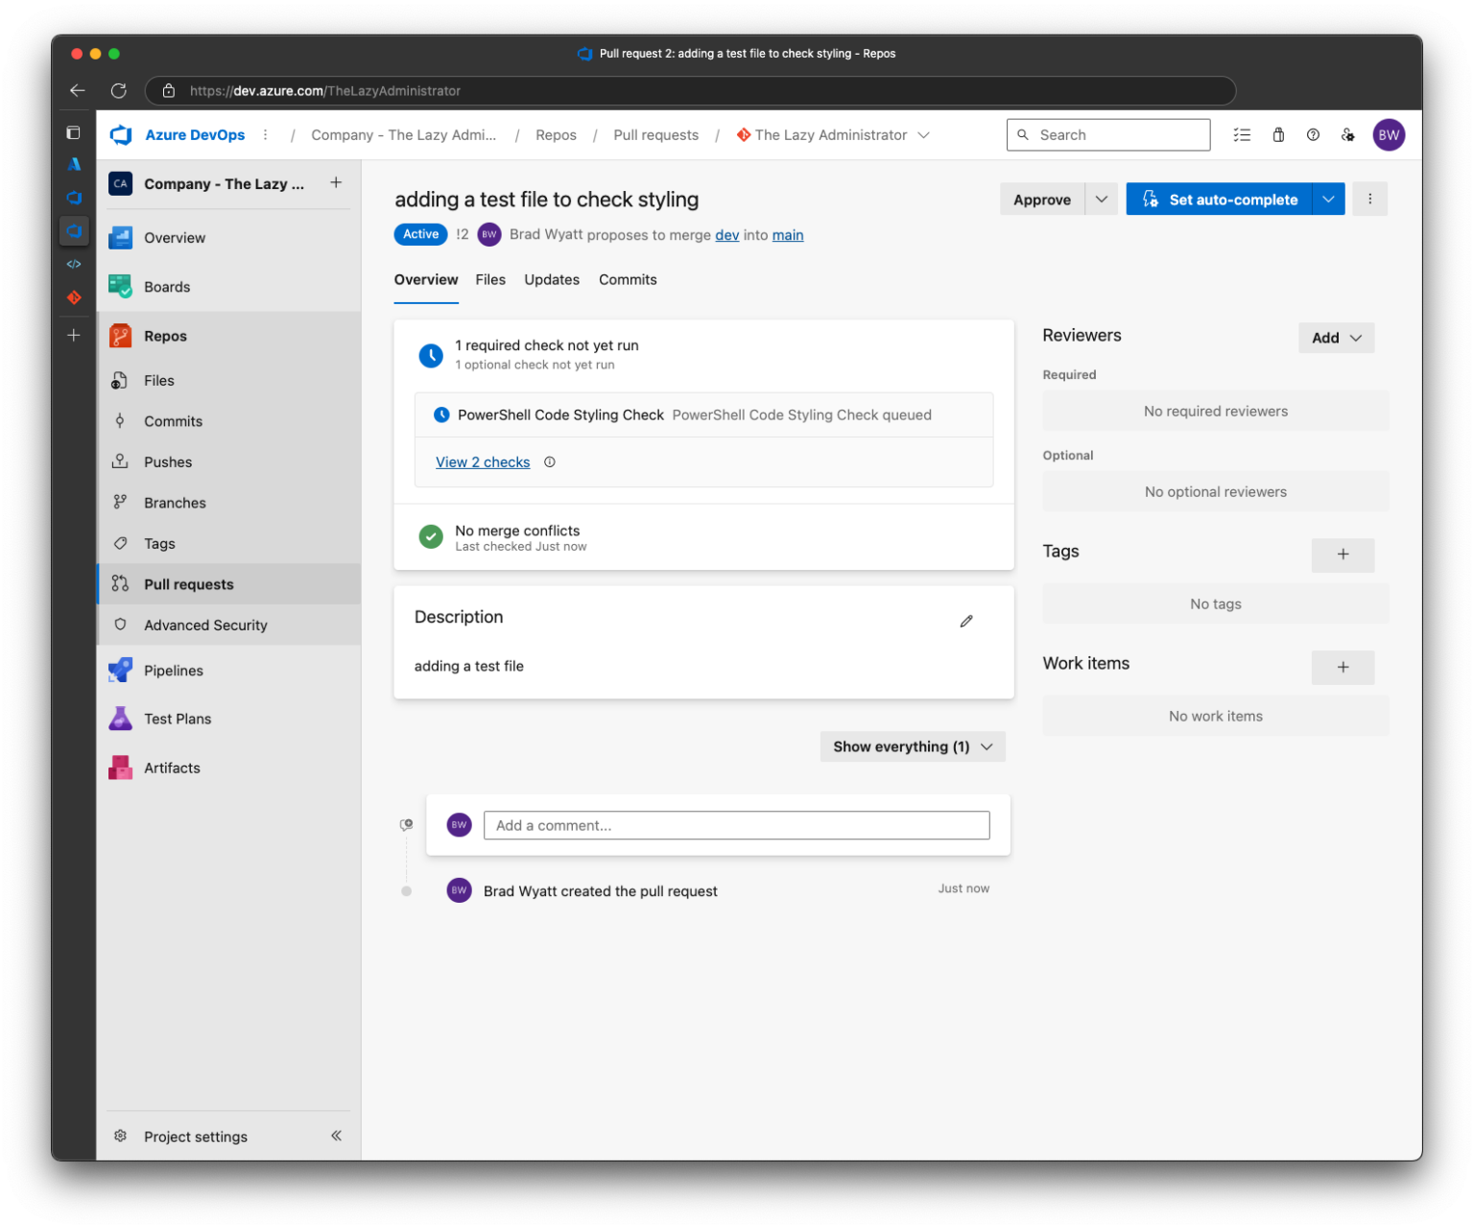Click the 1 required check not yet run
The width and height of the screenshot is (1474, 1229).
pos(546,345)
